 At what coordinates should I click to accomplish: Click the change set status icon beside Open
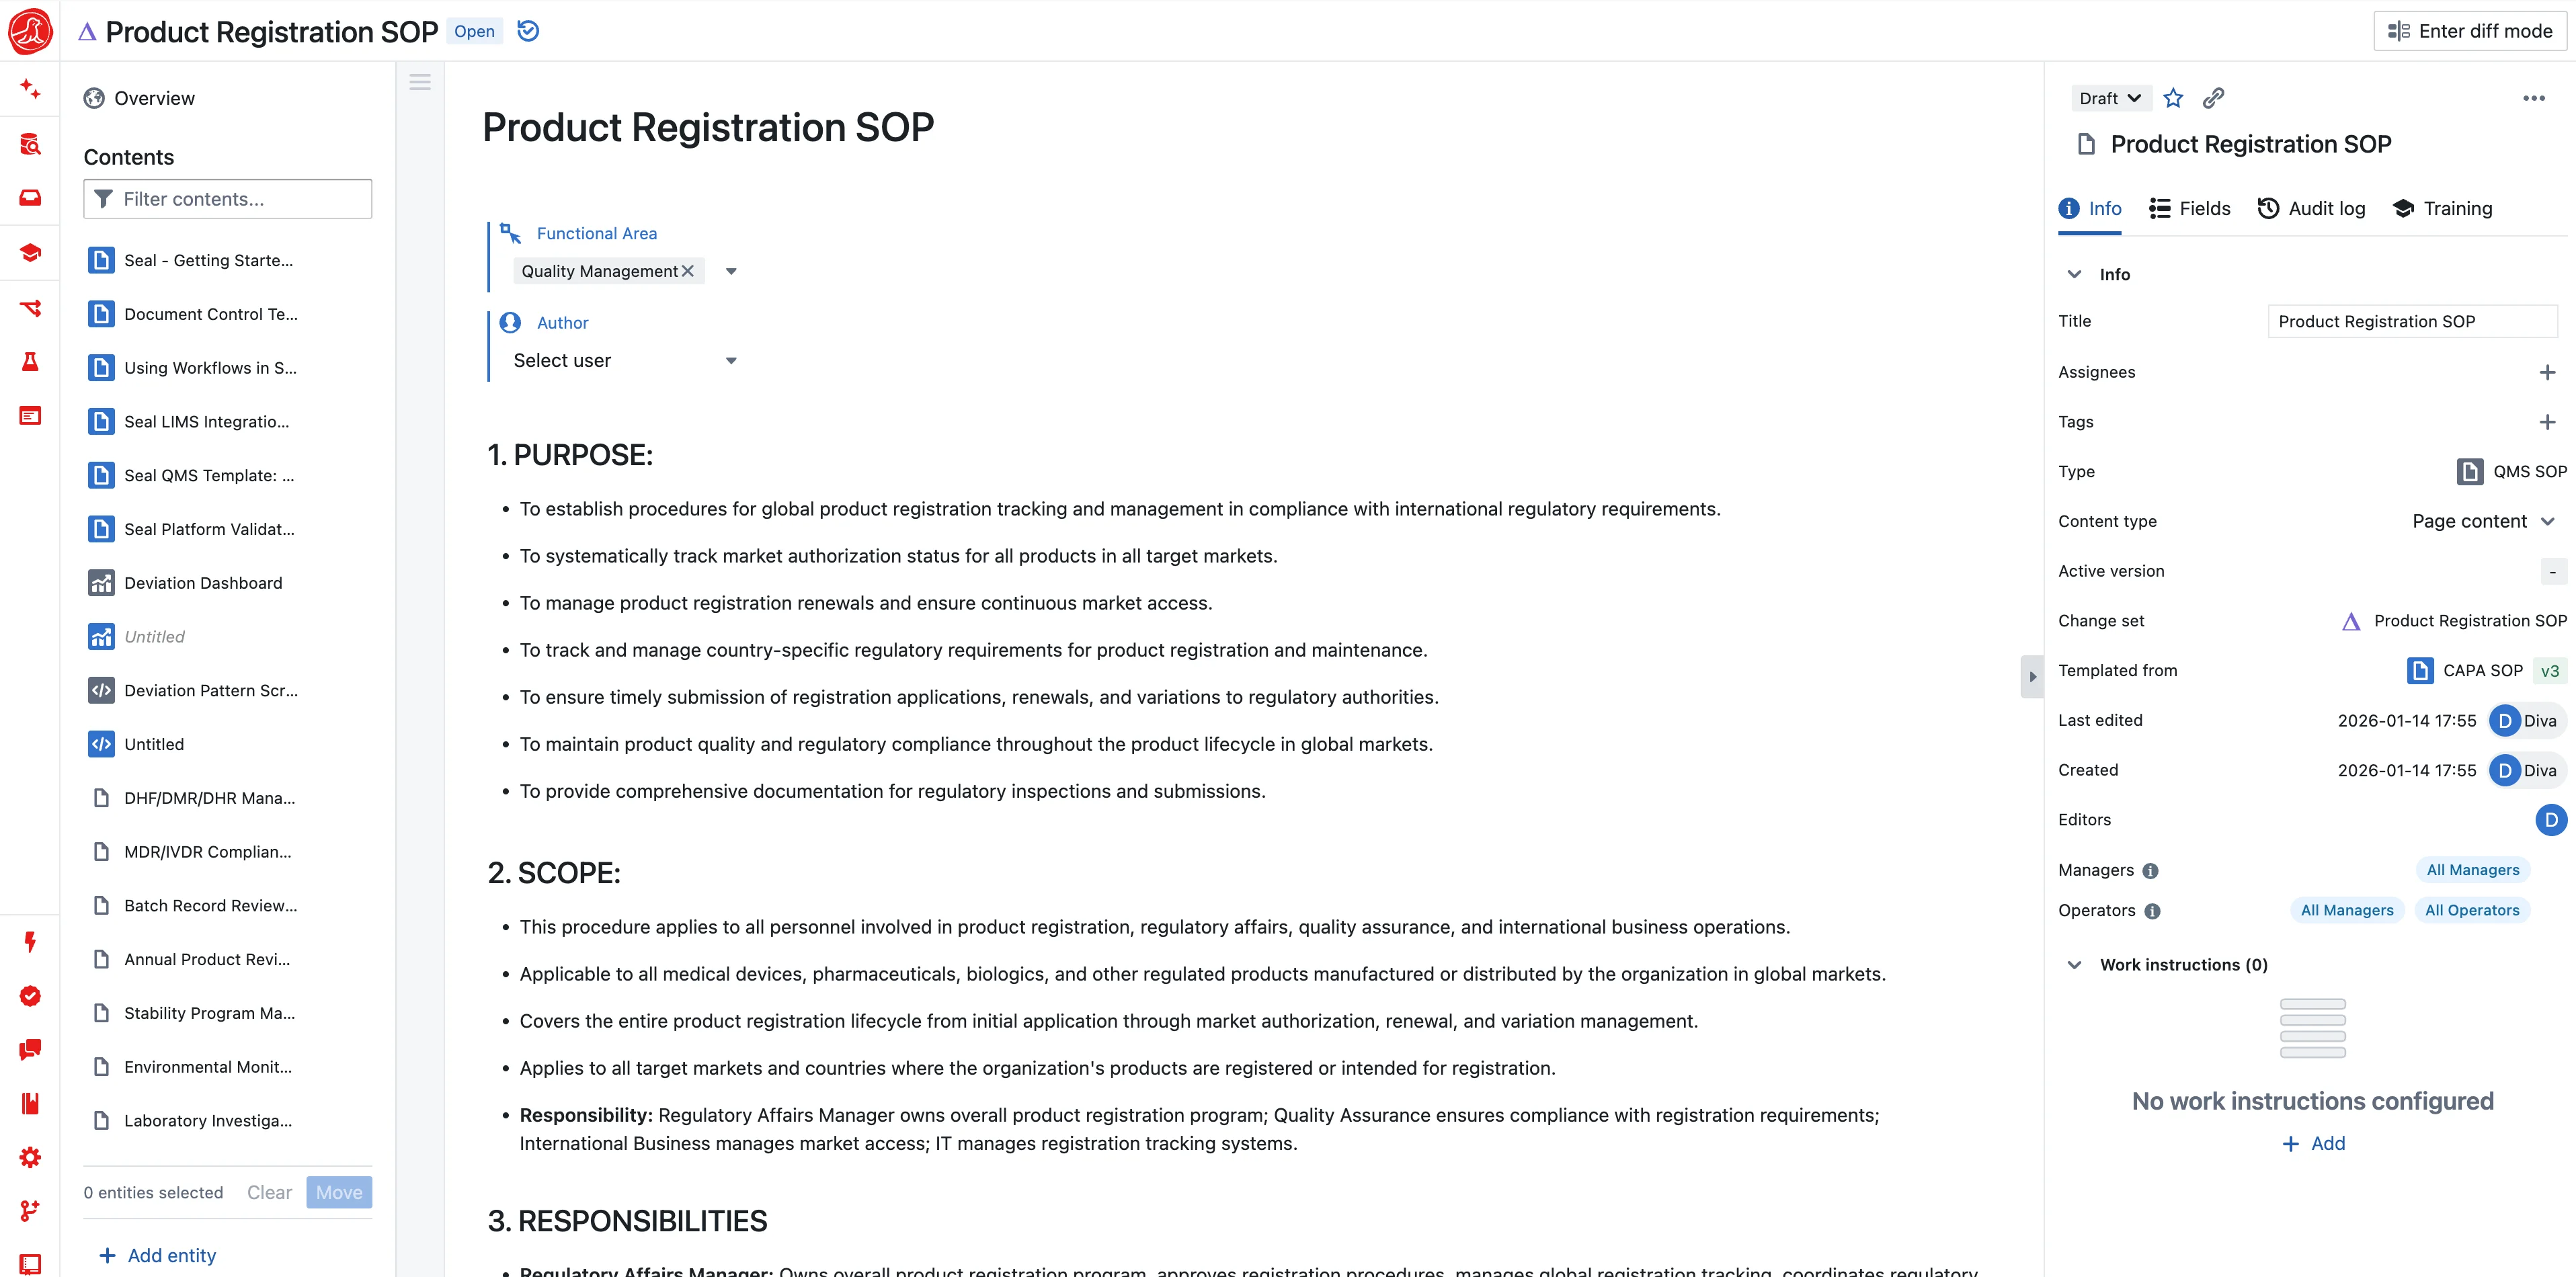(x=528, y=31)
